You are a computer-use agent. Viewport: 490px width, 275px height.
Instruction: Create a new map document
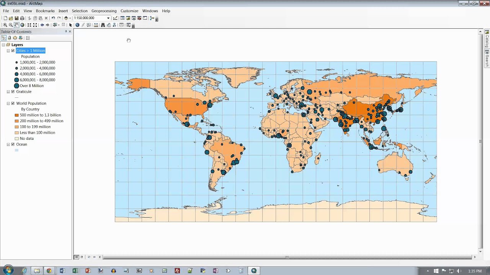5,18
